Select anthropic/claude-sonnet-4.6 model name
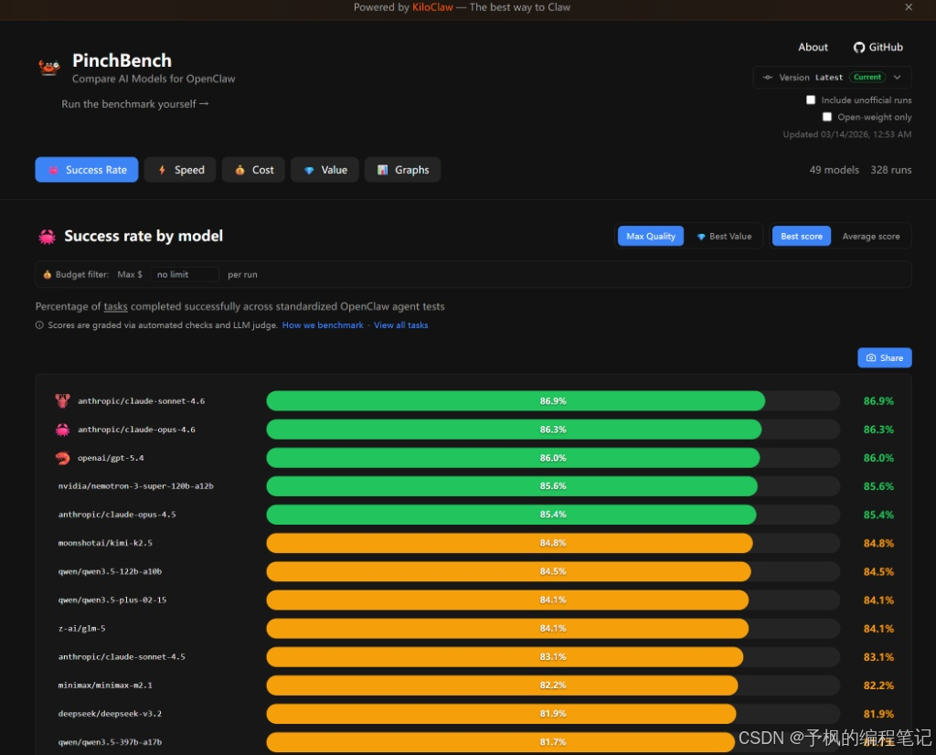This screenshot has width=936, height=755. (x=141, y=401)
